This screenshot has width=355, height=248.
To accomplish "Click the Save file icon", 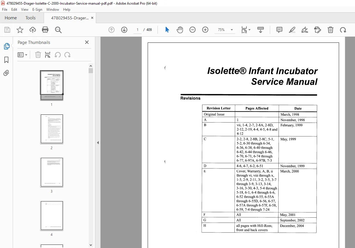I will 7,30.
